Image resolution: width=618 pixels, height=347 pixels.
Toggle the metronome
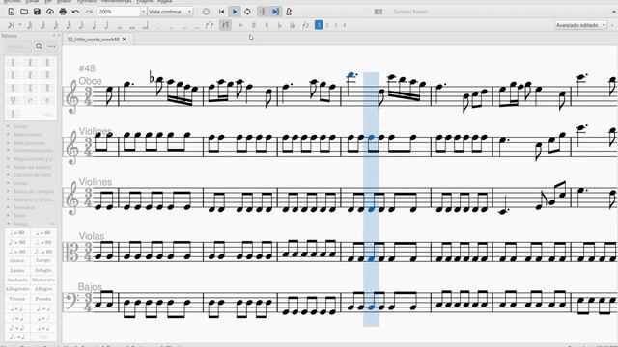289,12
